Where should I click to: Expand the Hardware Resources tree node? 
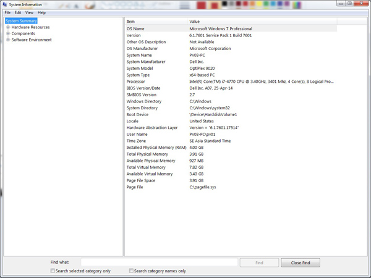point(8,27)
